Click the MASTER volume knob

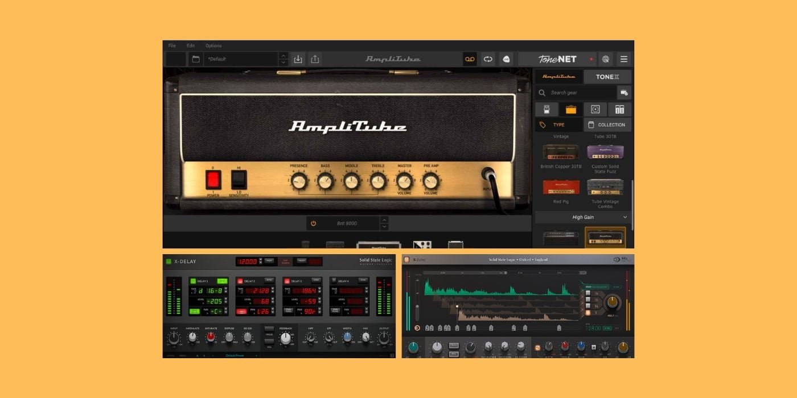(404, 182)
